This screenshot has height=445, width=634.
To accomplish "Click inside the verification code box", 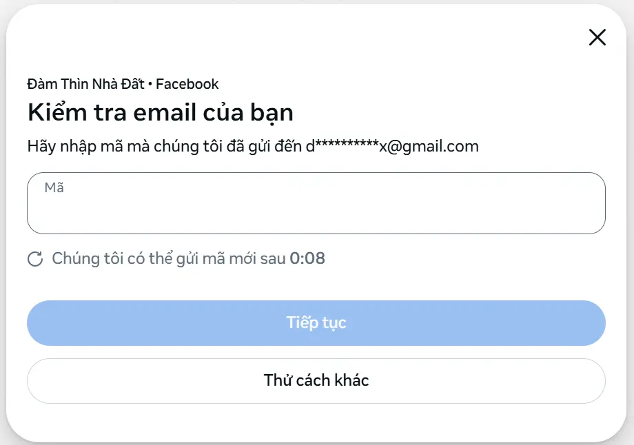I will [316, 203].
